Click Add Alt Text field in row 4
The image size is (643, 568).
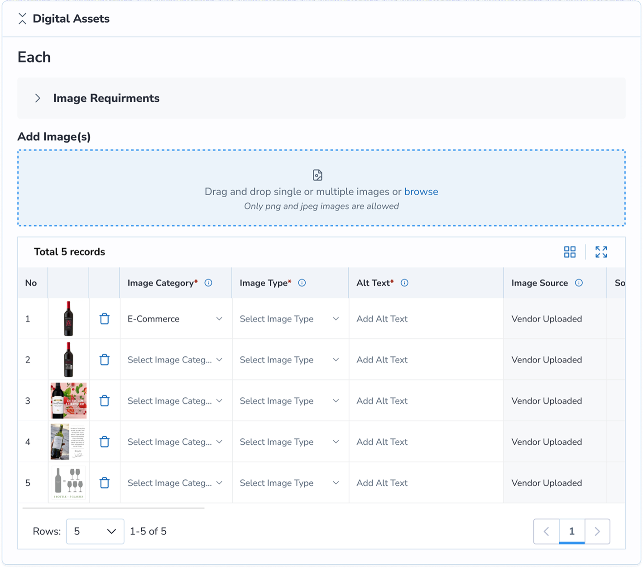pos(426,442)
